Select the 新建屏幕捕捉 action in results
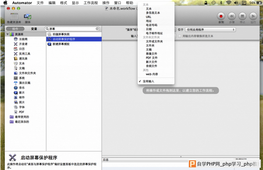The width and height of the screenshot is (263, 170). pos(74,44)
